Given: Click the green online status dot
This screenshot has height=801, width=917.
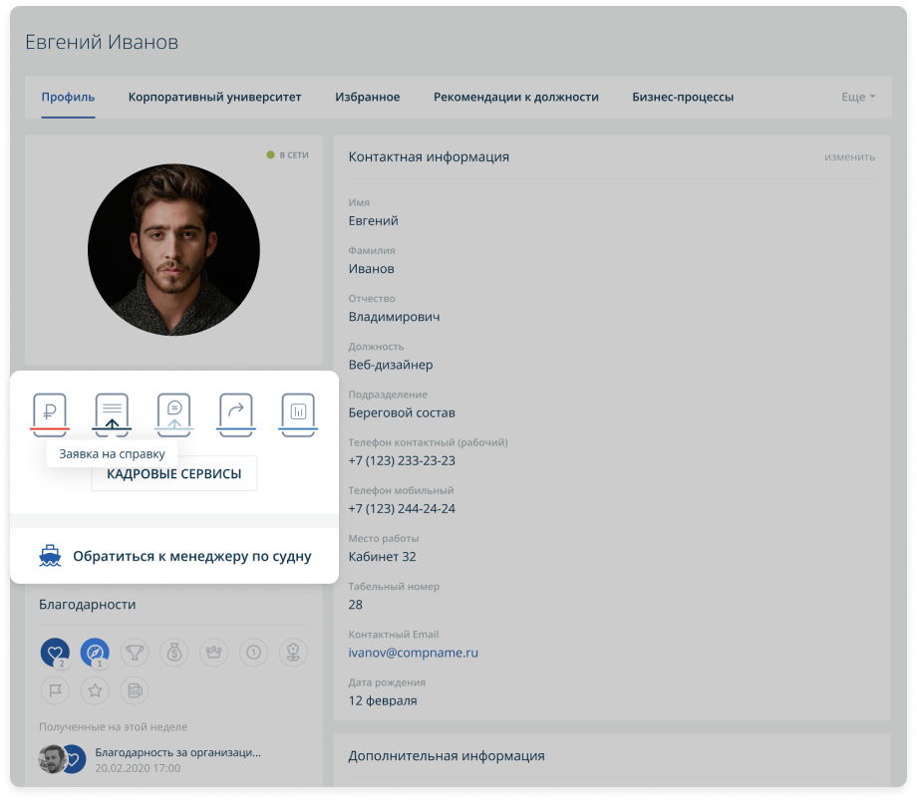Looking at the screenshot, I should click(271, 155).
